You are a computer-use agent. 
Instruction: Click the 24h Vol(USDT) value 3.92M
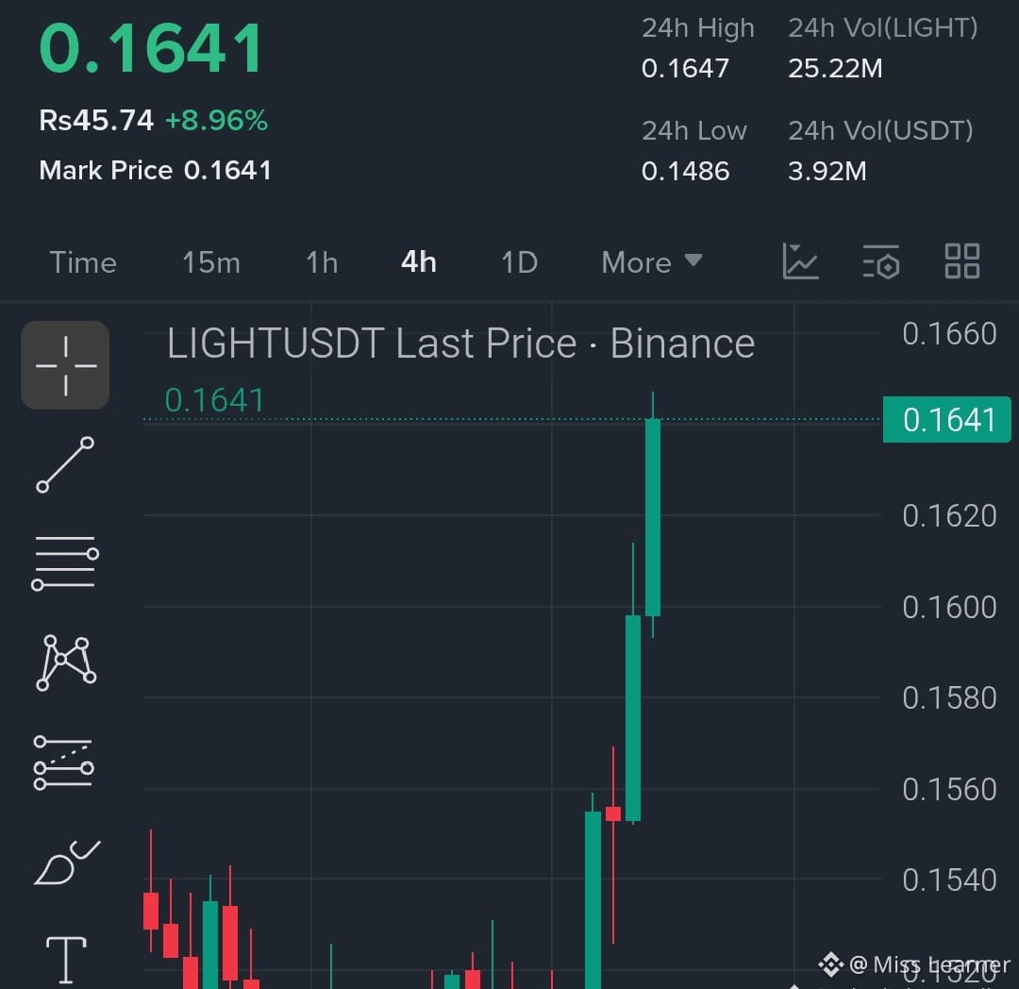click(827, 171)
